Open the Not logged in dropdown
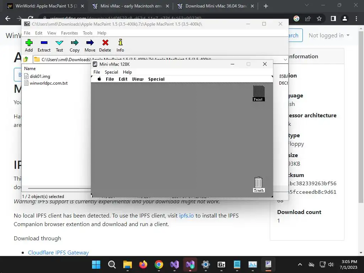The width and height of the screenshot is (364, 273). pos(329,36)
